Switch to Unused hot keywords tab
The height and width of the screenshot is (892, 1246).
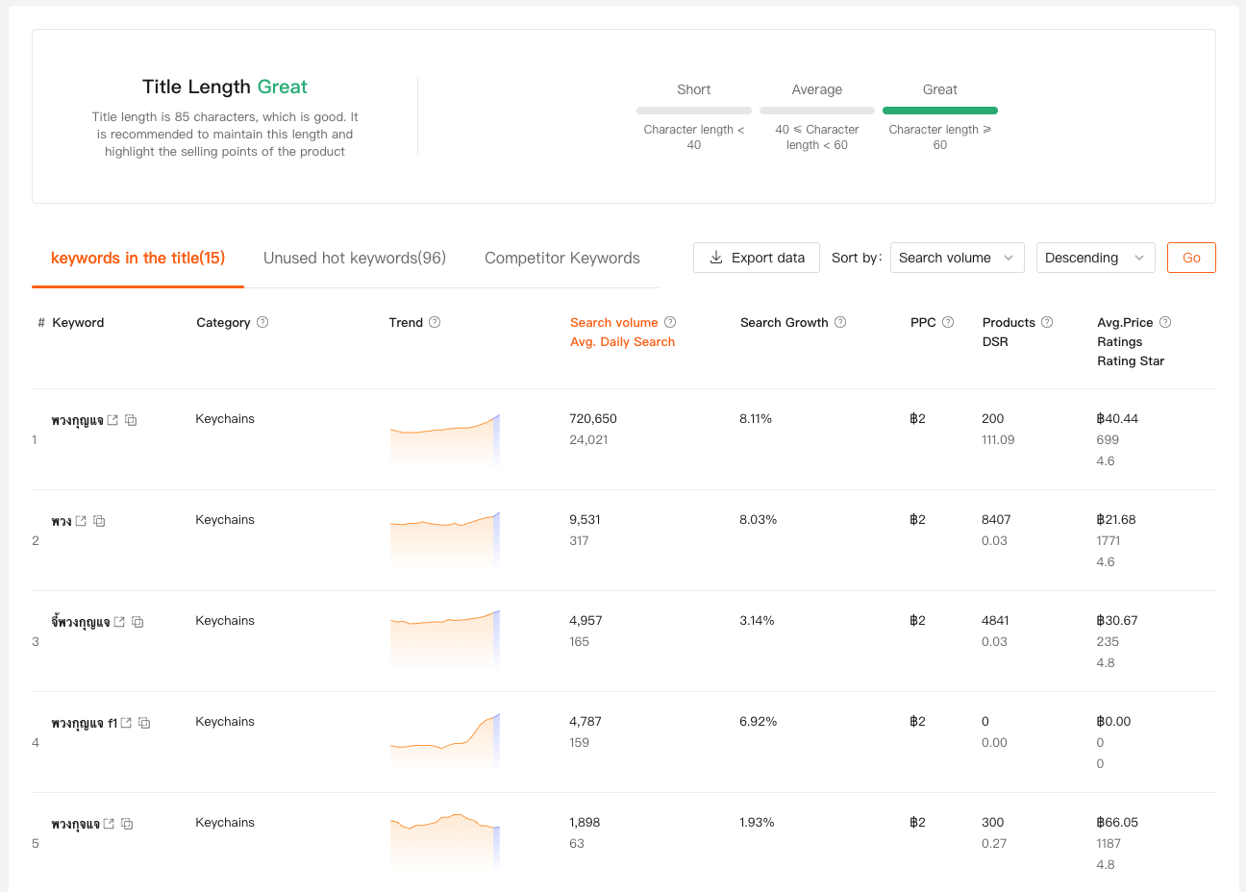355,258
